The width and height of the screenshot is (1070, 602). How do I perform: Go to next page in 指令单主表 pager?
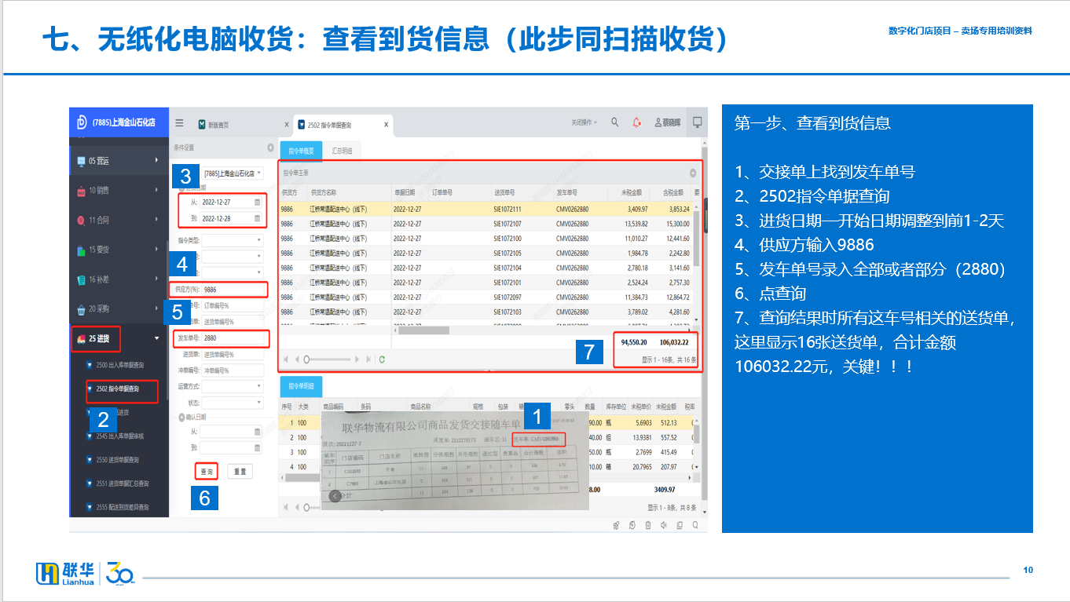tap(358, 359)
